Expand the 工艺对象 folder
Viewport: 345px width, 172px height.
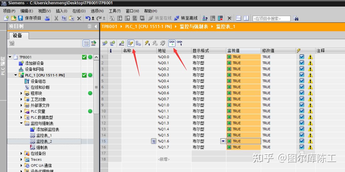pyautogui.click(x=22, y=99)
